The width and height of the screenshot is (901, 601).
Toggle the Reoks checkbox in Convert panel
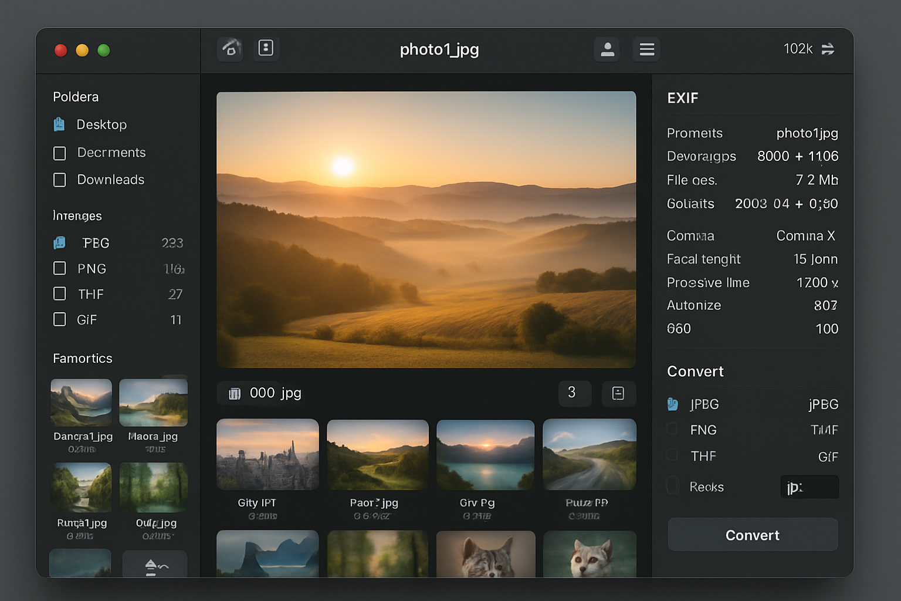tap(672, 486)
